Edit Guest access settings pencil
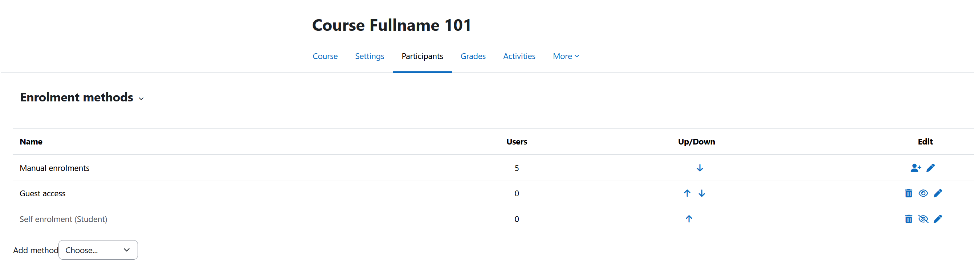 [x=938, y=193]
